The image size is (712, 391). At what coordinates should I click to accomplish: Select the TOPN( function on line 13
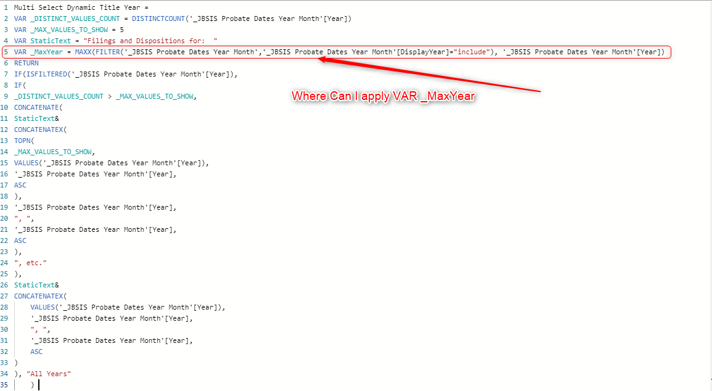24,141
